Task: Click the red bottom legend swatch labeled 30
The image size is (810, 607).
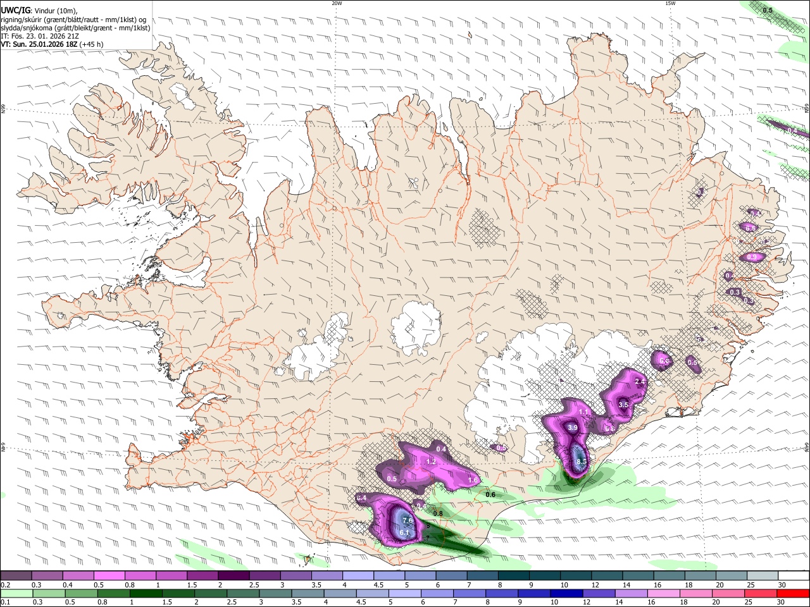Action: (793, 594)
